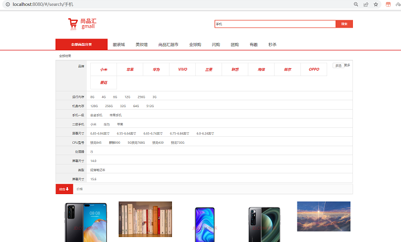Filter 机身内存 by 512G
401x242 pixels.
coord(150,106)
